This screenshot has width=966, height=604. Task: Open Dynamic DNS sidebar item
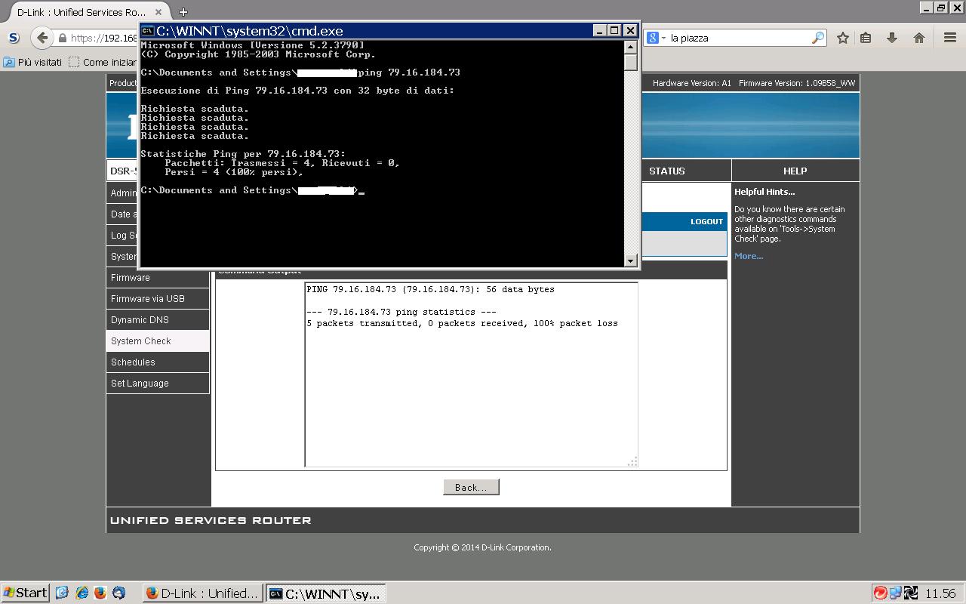click(158, 319)
